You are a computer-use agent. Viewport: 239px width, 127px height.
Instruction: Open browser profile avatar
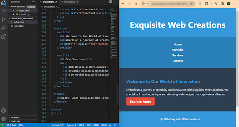point(228,4)
